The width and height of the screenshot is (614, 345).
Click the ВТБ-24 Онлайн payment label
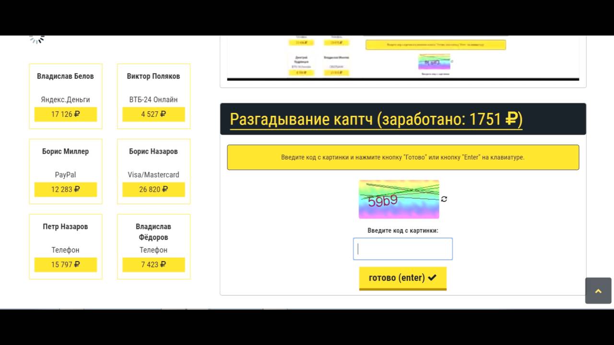(153, 100)
